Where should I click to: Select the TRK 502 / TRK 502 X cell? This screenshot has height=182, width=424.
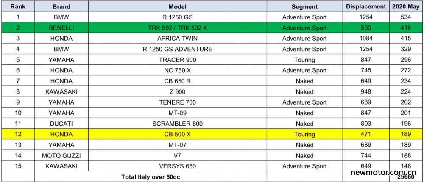tap(177, 28)
